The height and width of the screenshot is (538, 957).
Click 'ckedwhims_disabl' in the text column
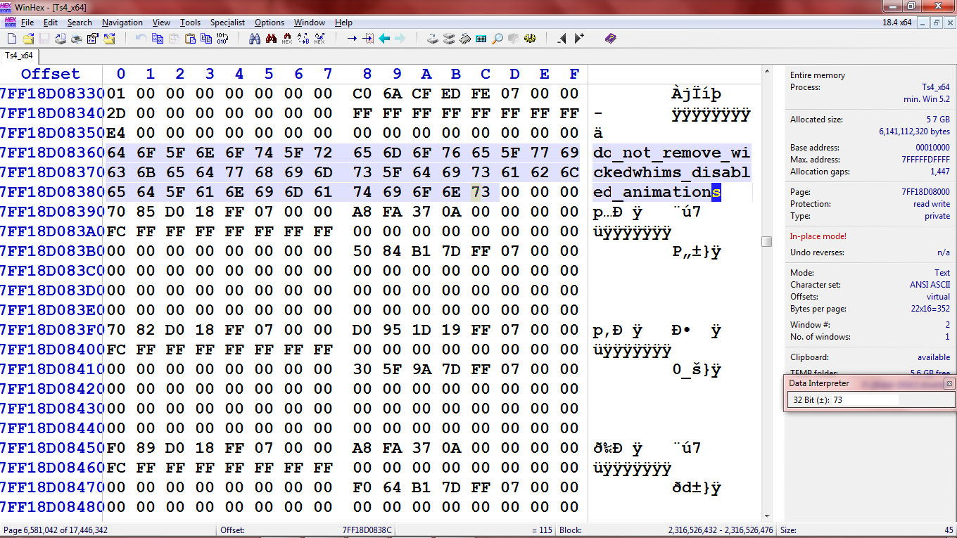pos(671,172)
